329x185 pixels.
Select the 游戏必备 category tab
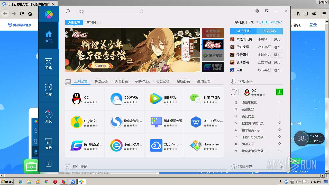(x=101, y=81)
